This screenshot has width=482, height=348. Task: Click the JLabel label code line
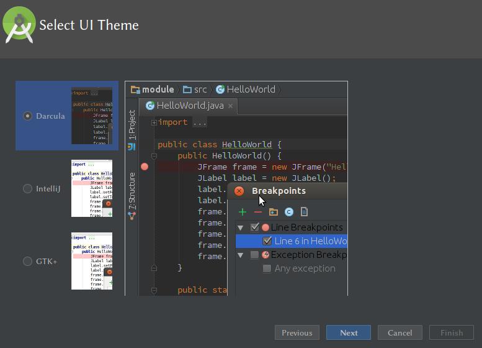click(267, 178)
